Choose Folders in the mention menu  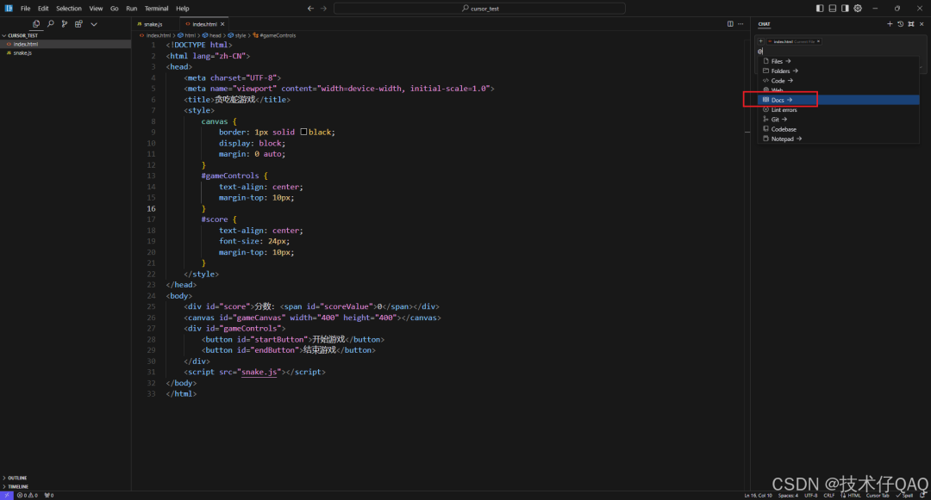pyautogui.click(x=839, y=71)
